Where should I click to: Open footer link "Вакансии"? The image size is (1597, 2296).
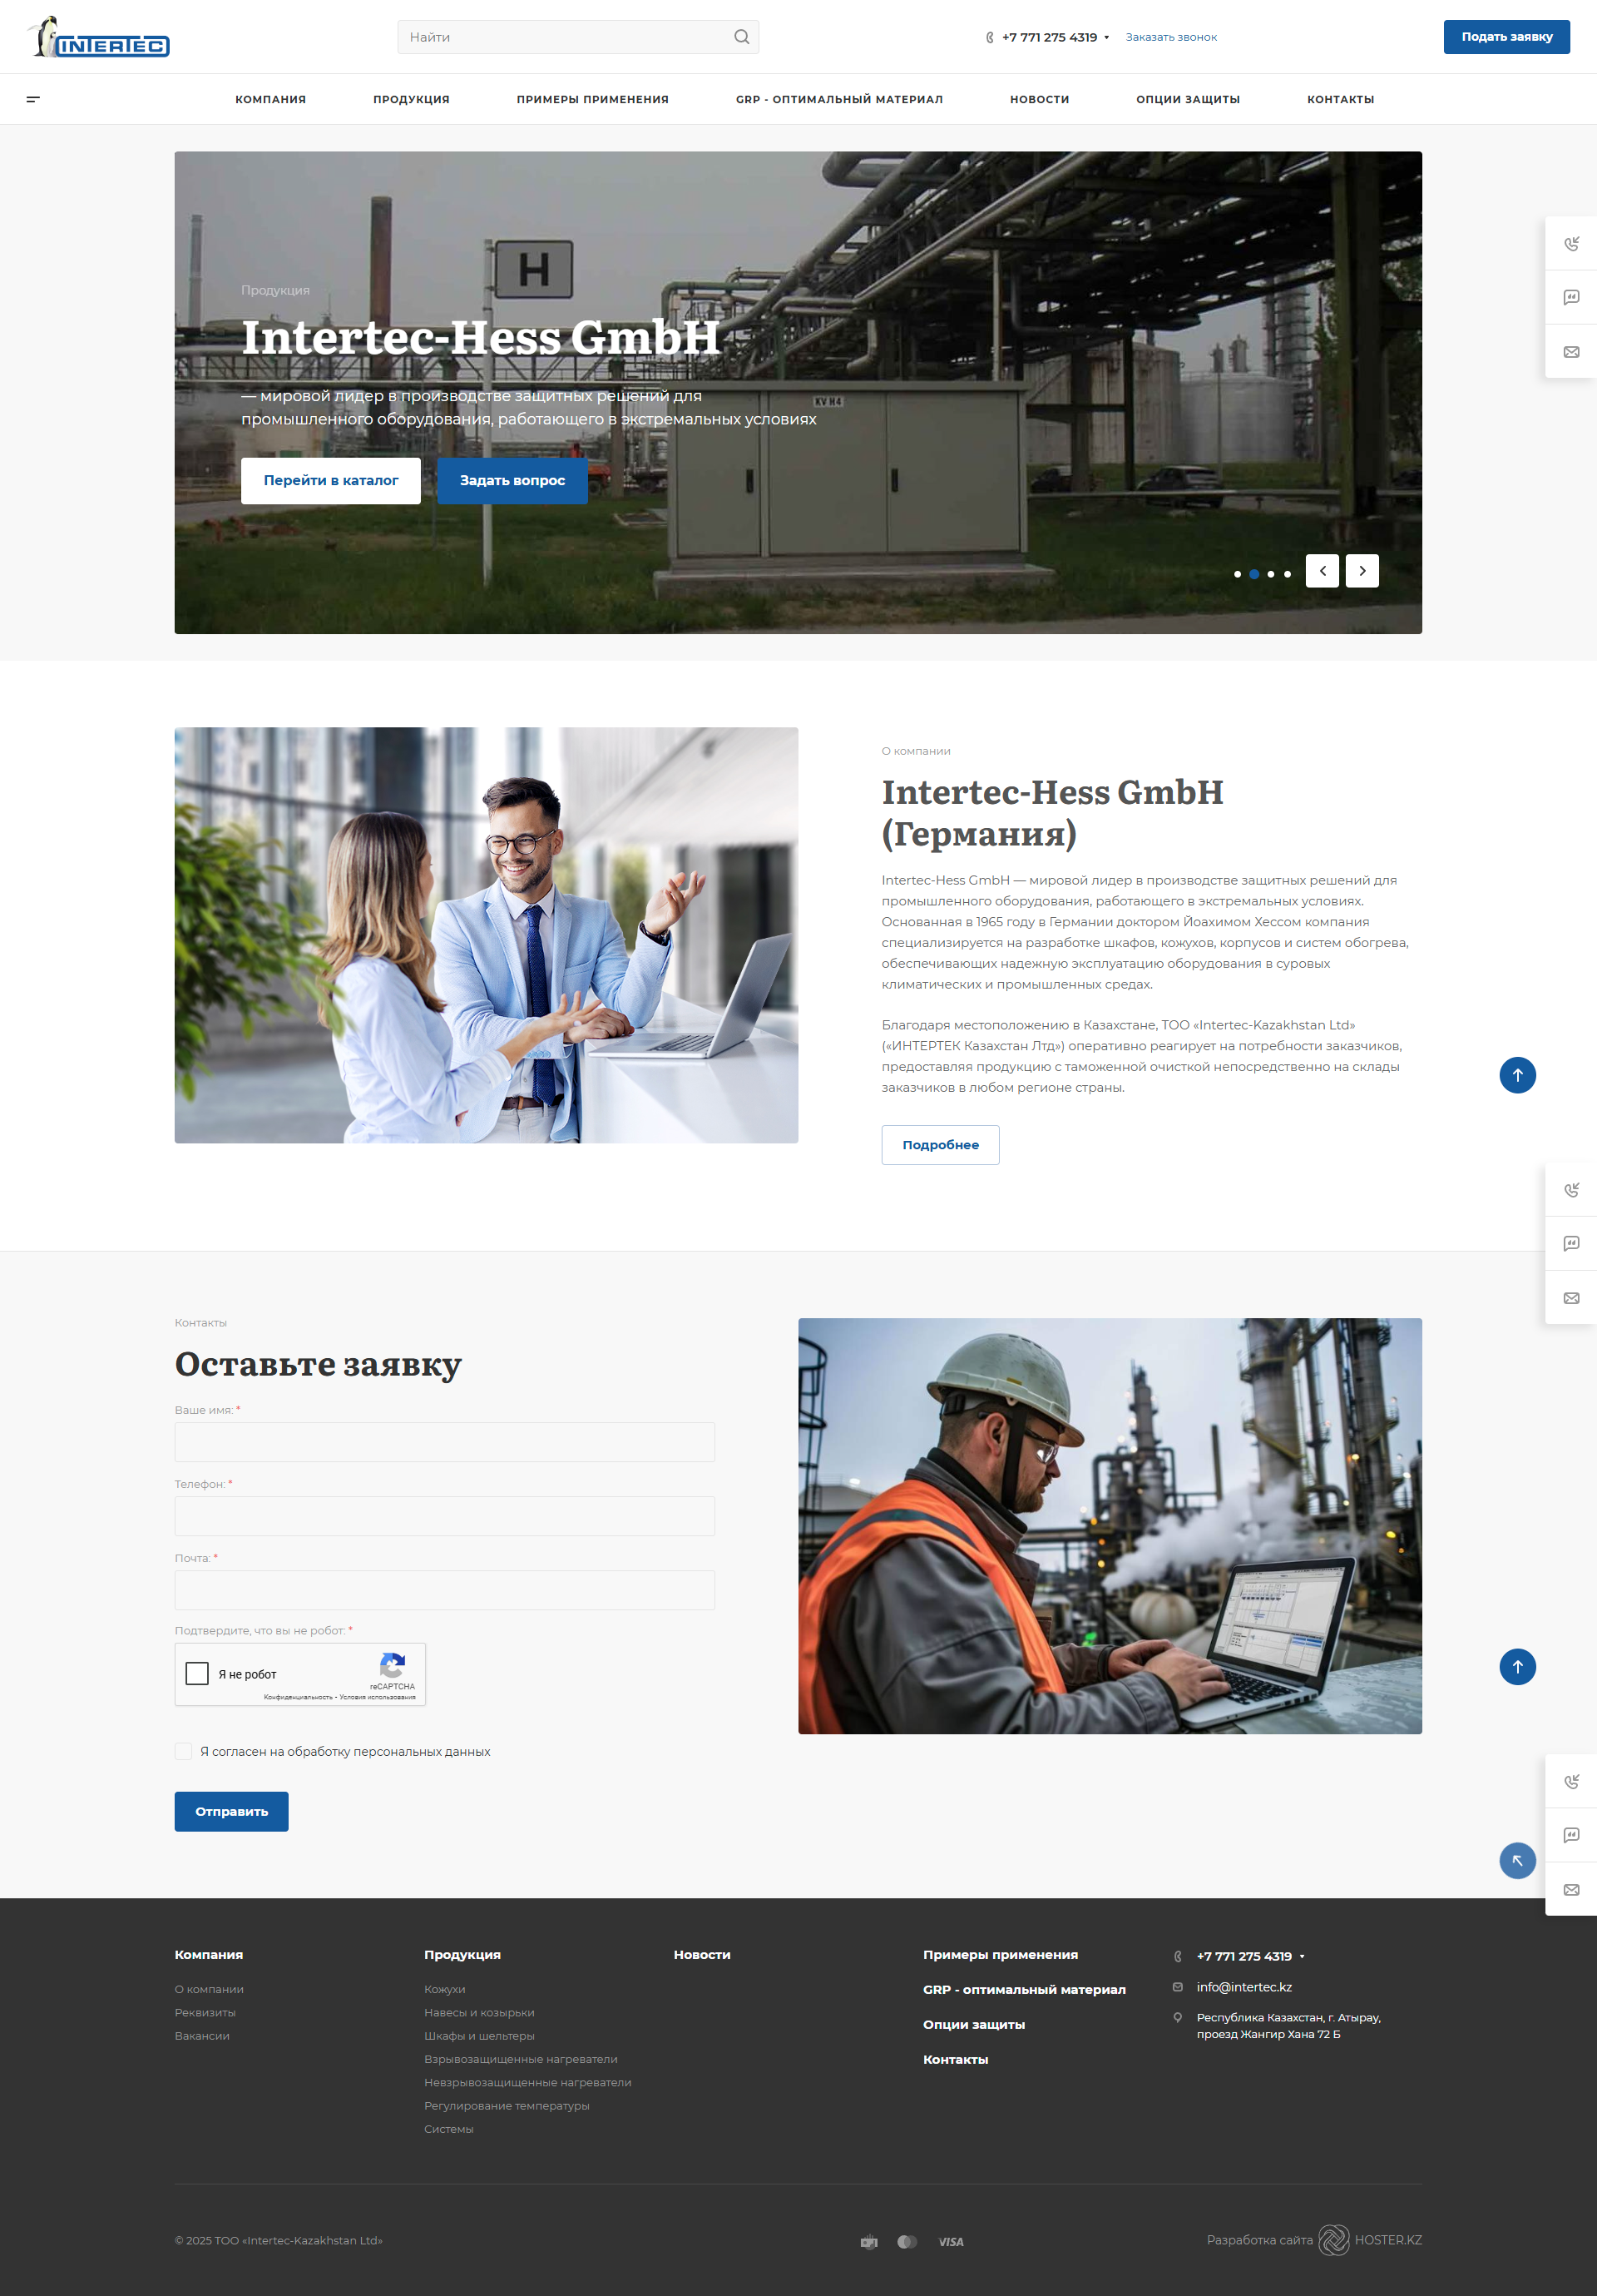pos(202,2036)
